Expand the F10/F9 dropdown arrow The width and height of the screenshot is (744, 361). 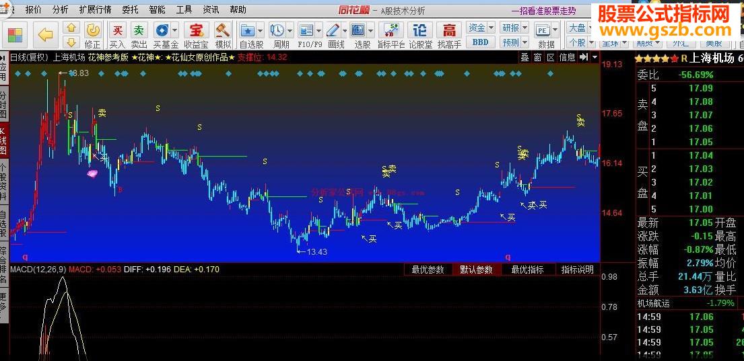318,31
